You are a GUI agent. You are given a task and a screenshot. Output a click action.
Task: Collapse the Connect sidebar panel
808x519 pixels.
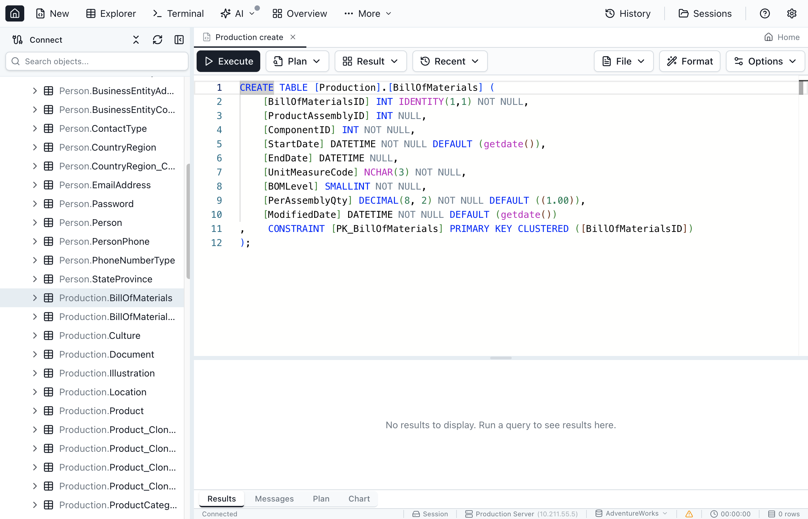[x=179, y=39]
